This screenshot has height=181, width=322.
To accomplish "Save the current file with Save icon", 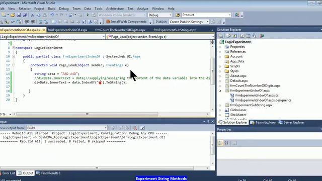I will pos(19,15).
